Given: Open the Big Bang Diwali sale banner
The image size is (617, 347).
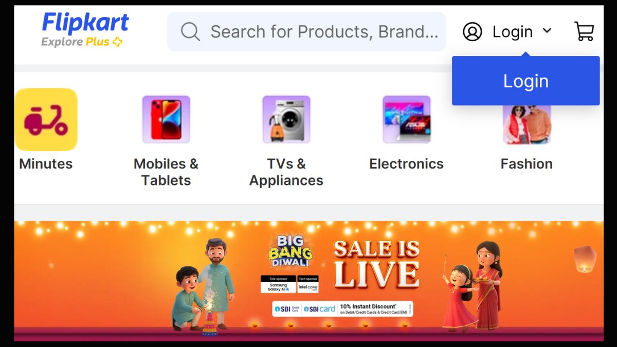Looking at the screenshot, I should click(308, 281).
